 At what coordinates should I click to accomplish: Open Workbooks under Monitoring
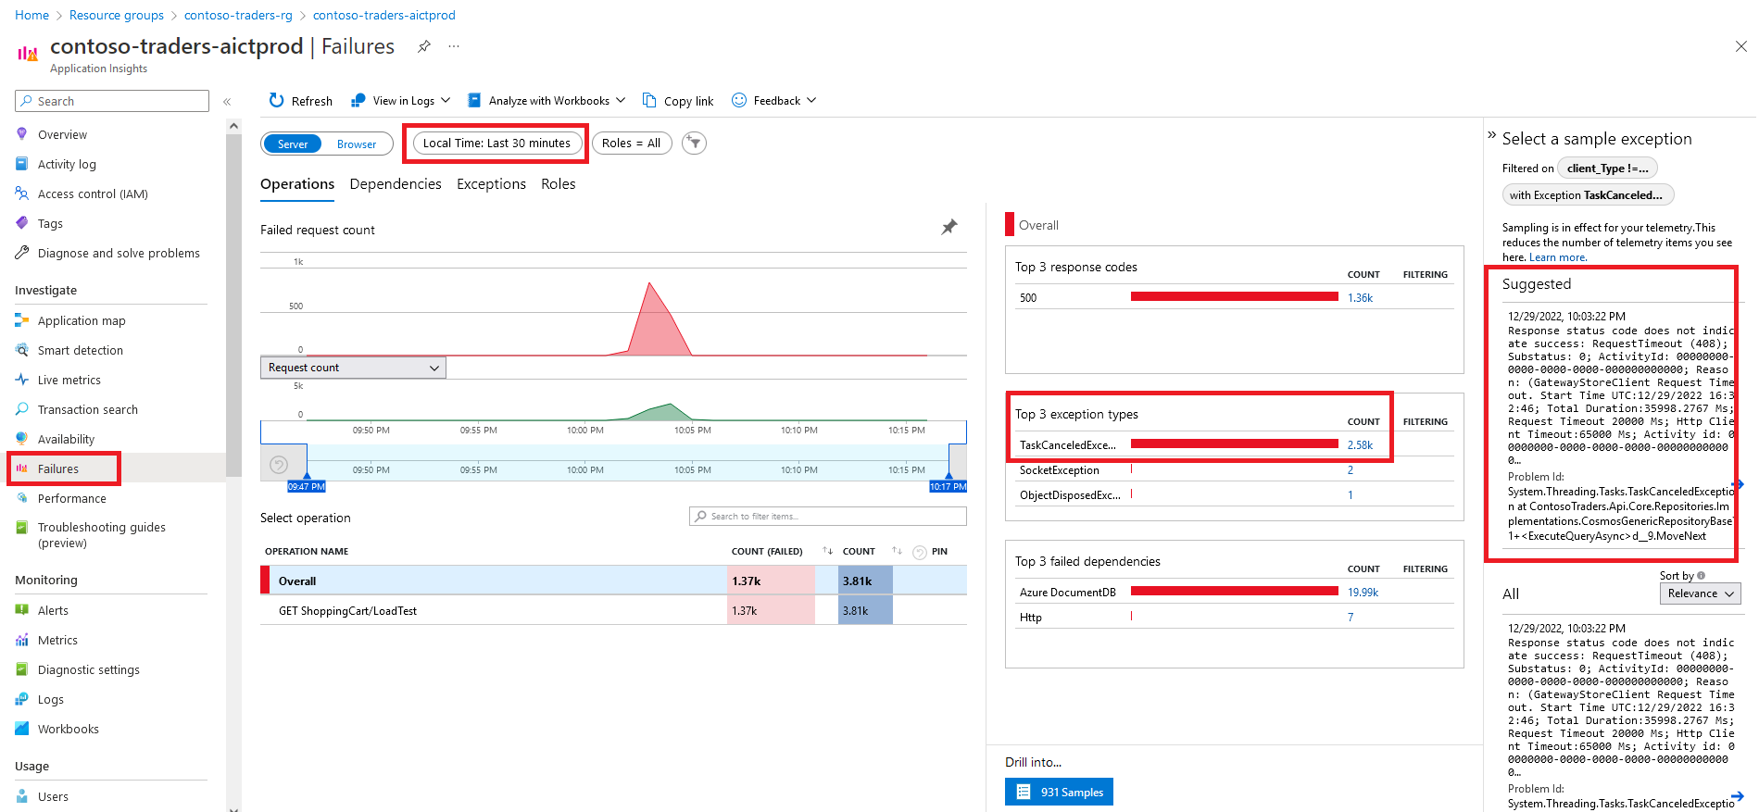(69, 729)
